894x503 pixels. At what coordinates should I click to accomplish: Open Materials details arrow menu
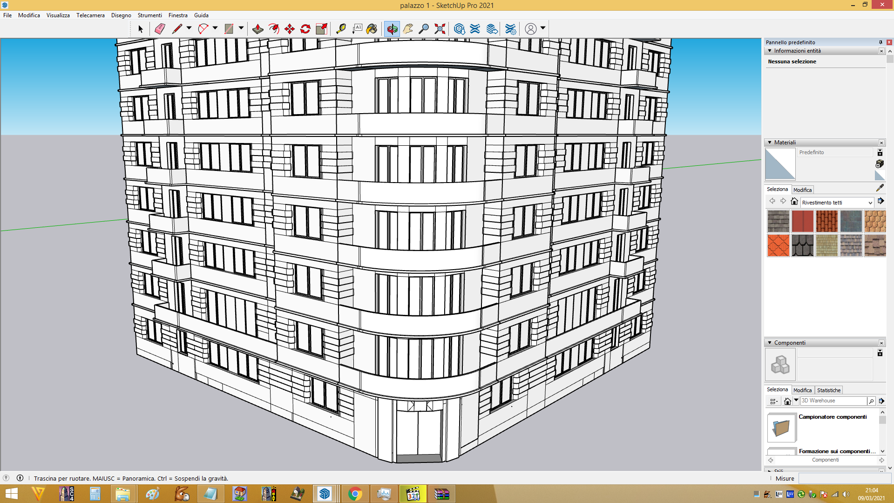[x=881, y=201]
